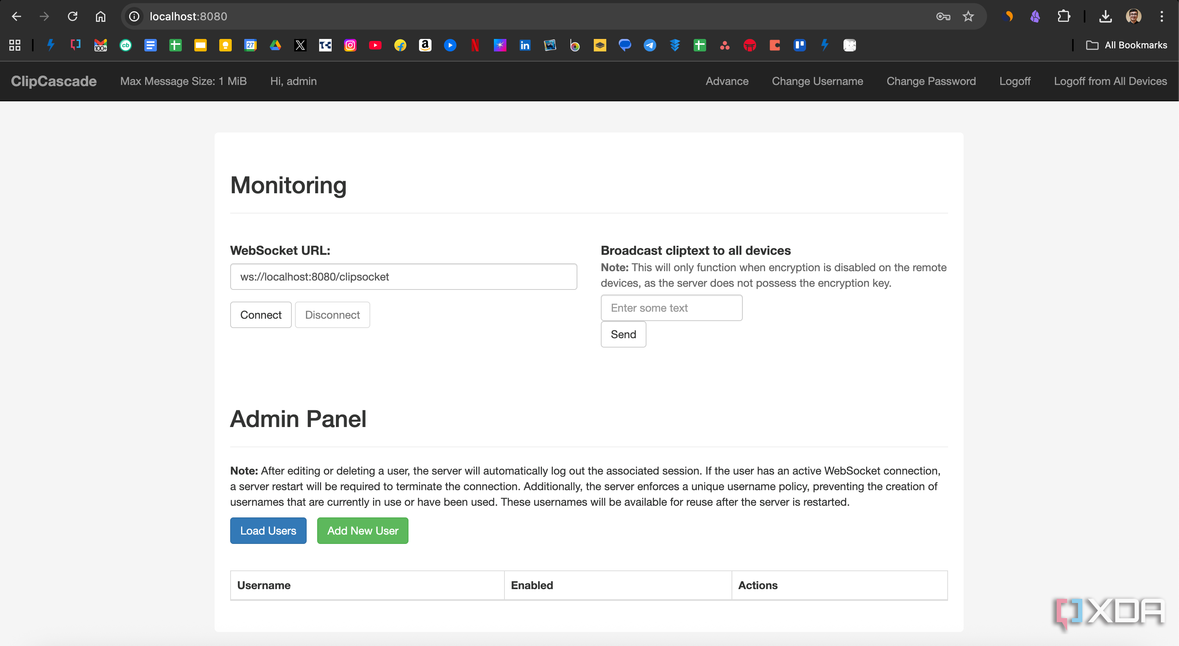
Task: Click the 'Hi, admin' greeting
Action: pyautogui.click(x=293, y=81)
